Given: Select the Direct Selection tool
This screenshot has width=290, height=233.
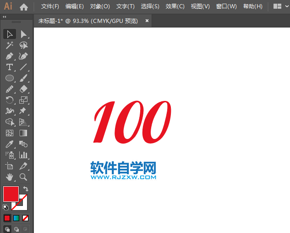Looking at the screenshot, I should tap(23, 34).
